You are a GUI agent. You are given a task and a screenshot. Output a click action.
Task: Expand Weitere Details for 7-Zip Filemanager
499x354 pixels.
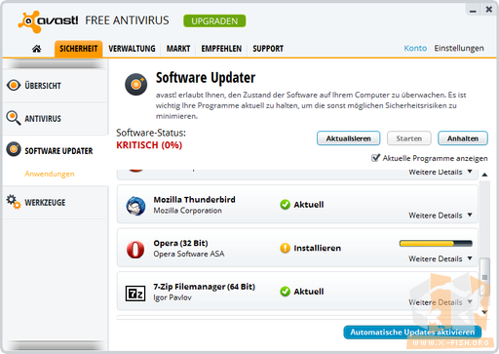[441, 302]
